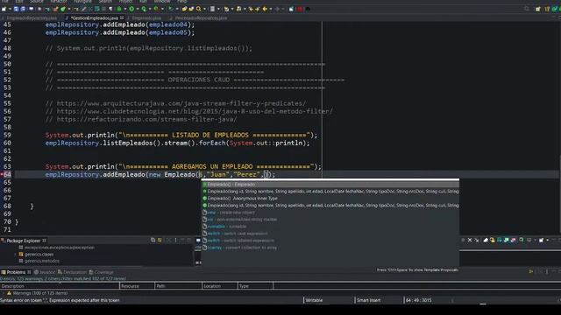The height and width of the screenshot is (315, 561).
Task: Open the Declaration tab
Action: [72, 272]
